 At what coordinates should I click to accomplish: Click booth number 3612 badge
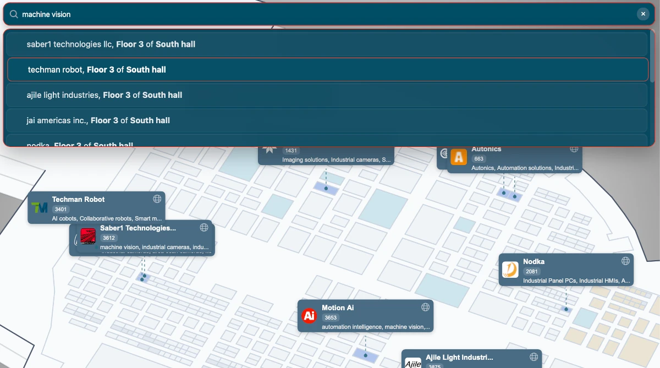pos(108,238)
